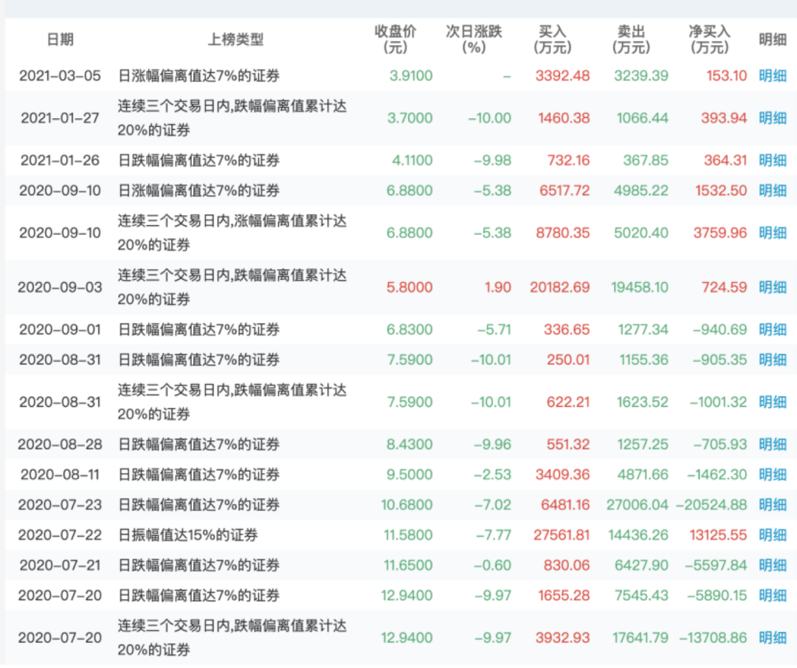Viewport: 797px width, 668px height.
Task: Click the 净买入(万元) column header
Action: coord(710,39)
